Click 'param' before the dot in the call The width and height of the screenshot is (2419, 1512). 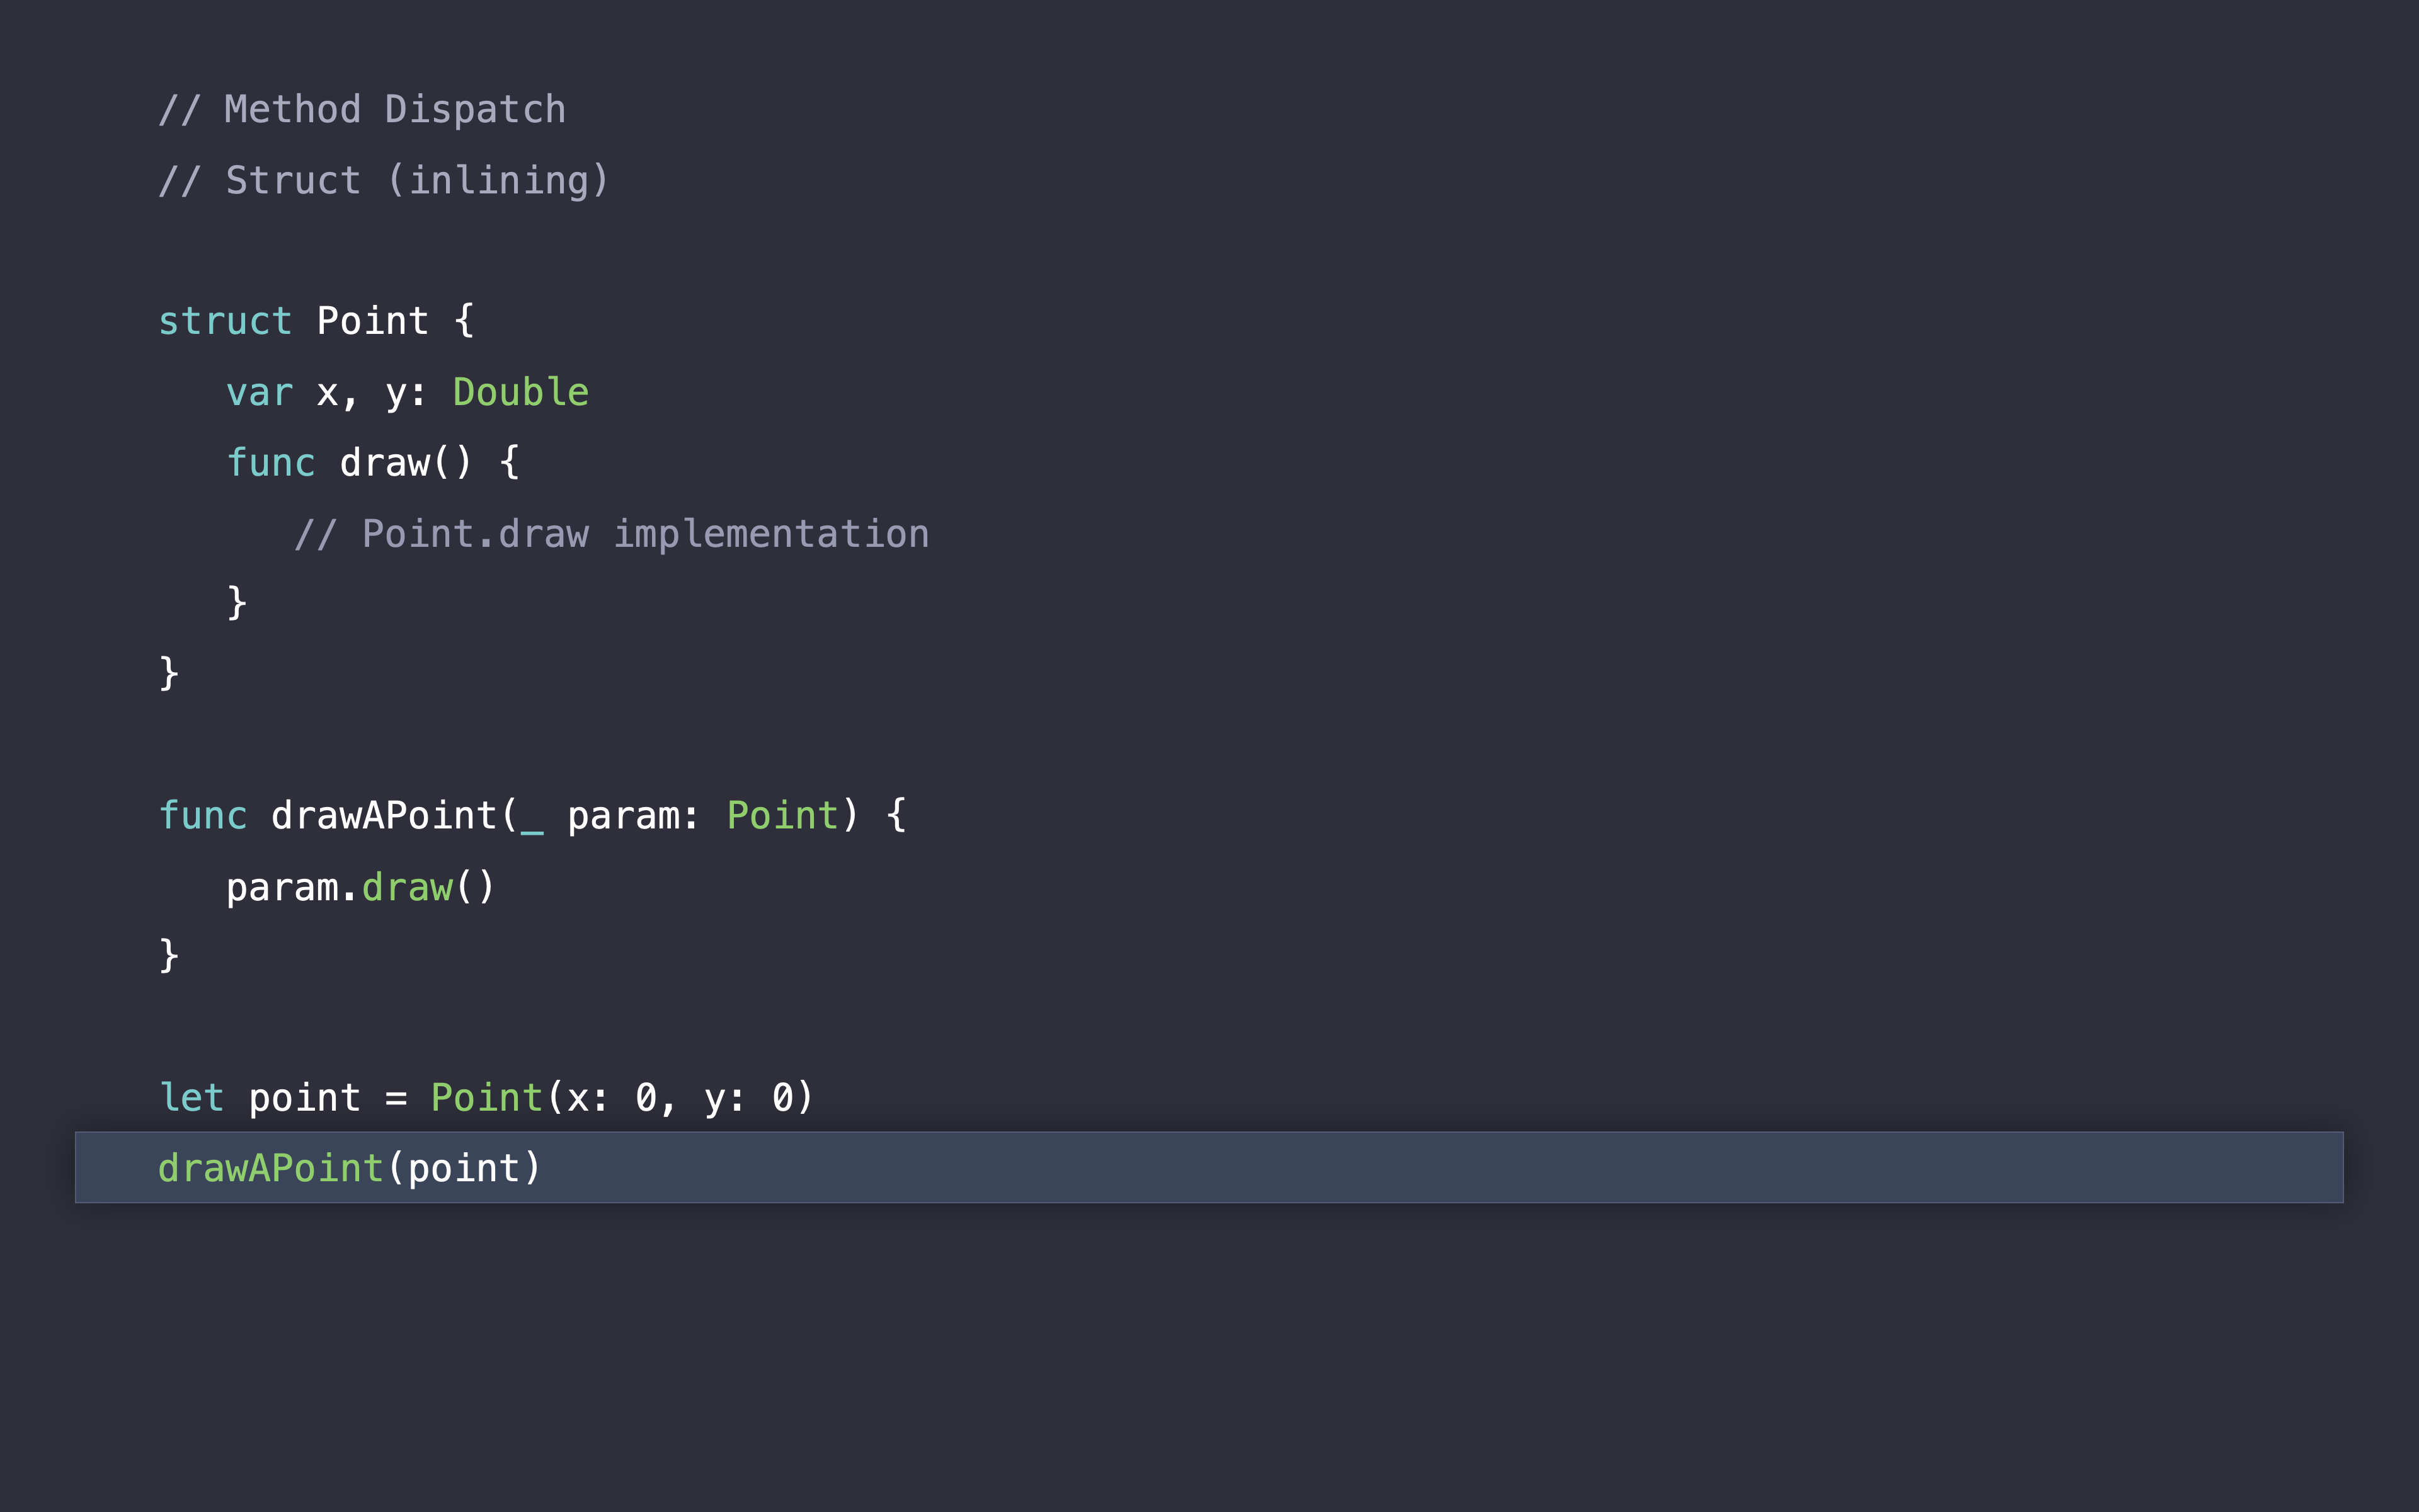click(x=282, y=887)
